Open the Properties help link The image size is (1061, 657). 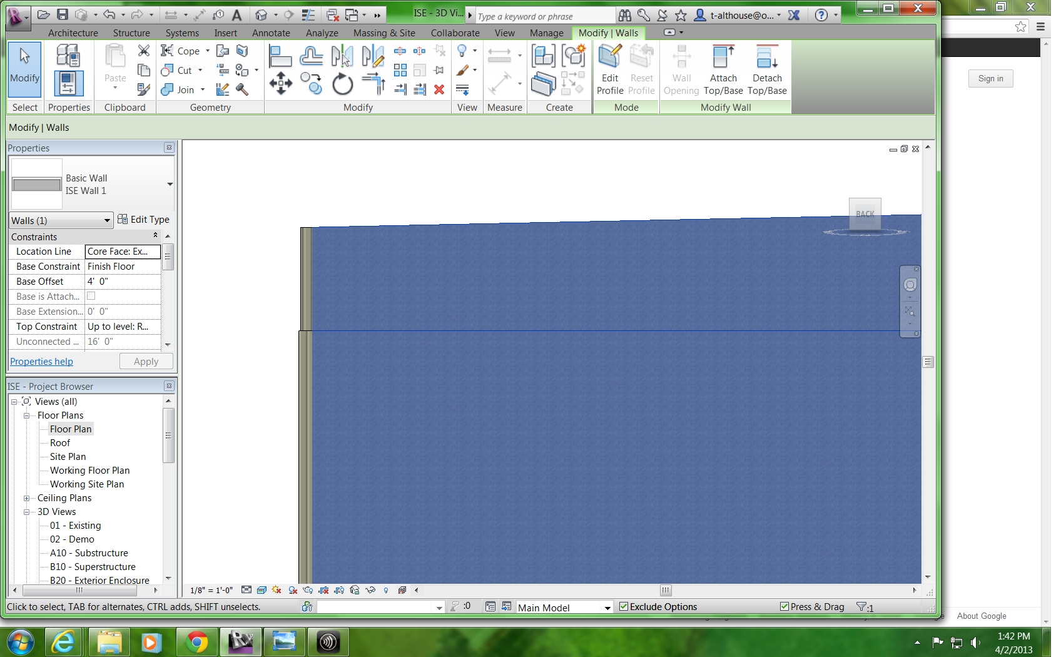41,362
